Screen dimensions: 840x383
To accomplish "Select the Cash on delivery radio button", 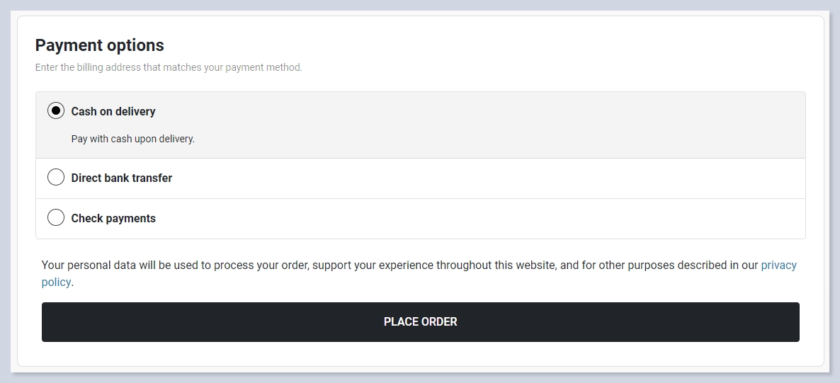I will coord(56,111).
